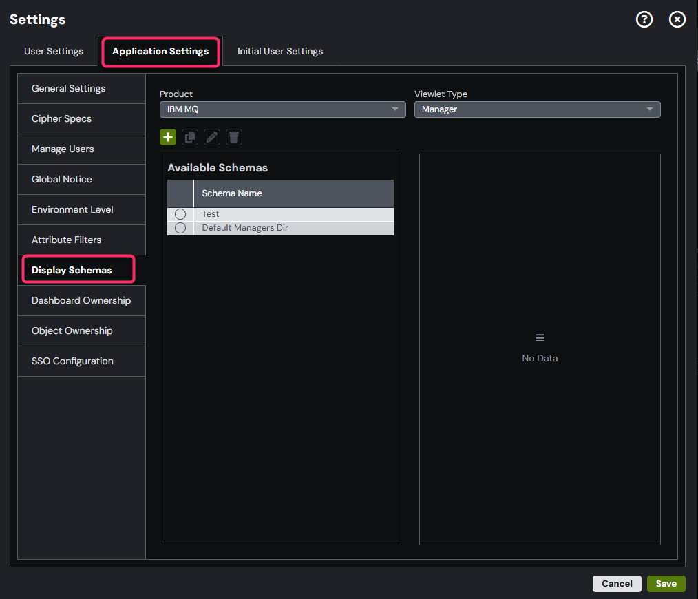698x599 pixels.
Task: Switch to the User Settings tab
Action: pos(54,51)
